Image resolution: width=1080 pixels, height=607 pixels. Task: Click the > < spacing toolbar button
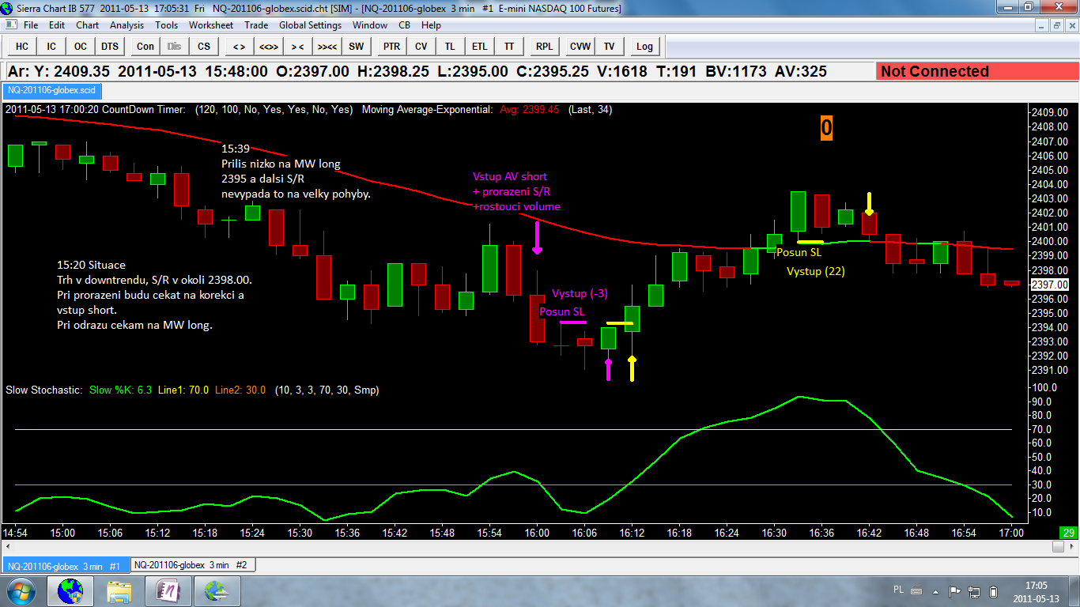tap(298, 46)
